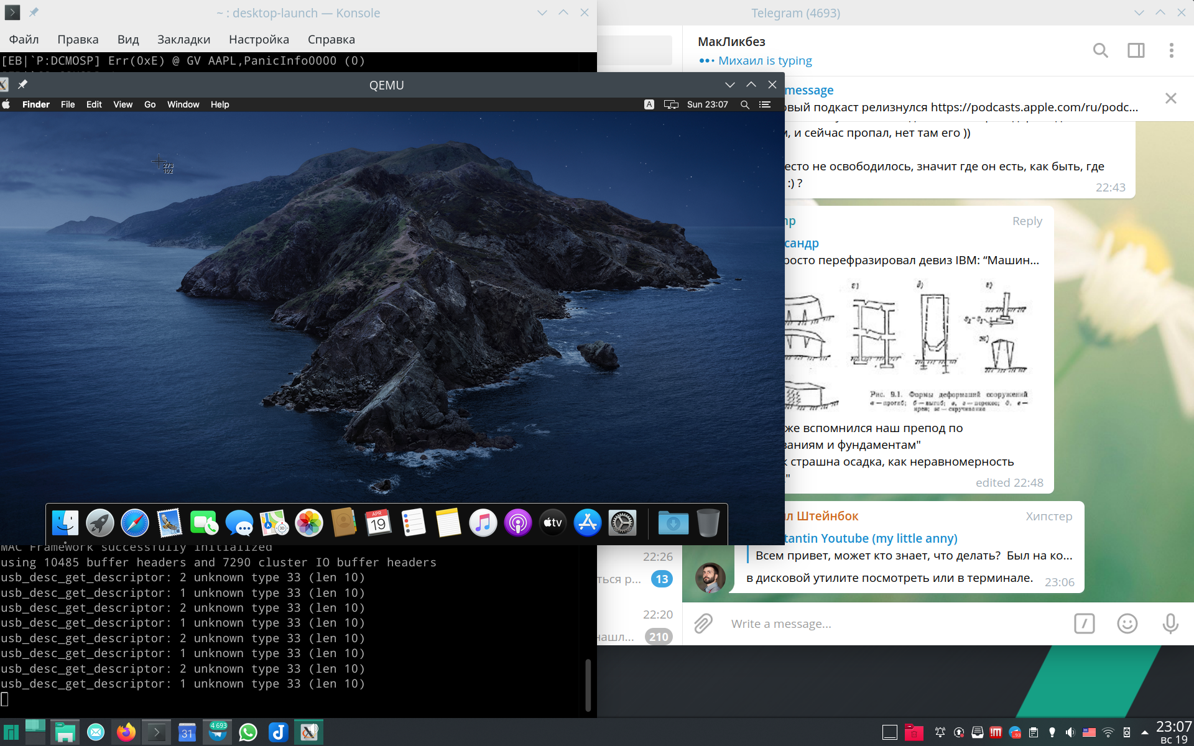
Task: Open the Trash in the macOS dock
Action: tap(708, 523)
